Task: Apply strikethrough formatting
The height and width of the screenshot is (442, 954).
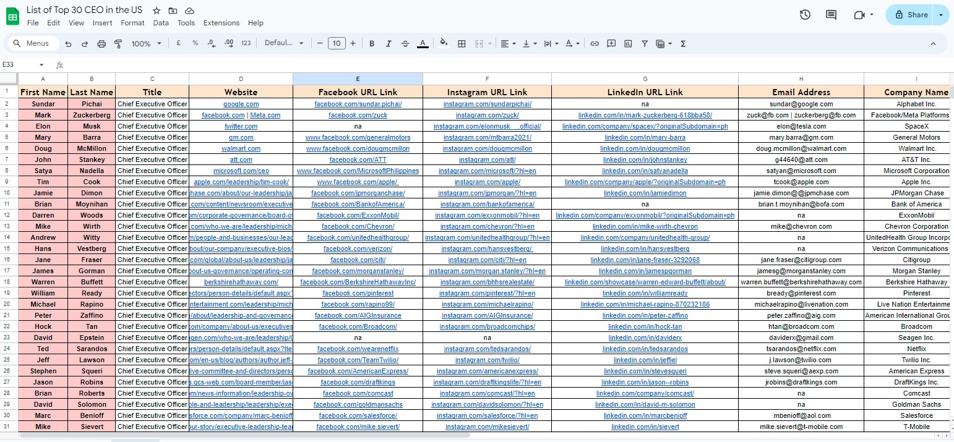Action: pyautogui.click(x=405, y=43)
